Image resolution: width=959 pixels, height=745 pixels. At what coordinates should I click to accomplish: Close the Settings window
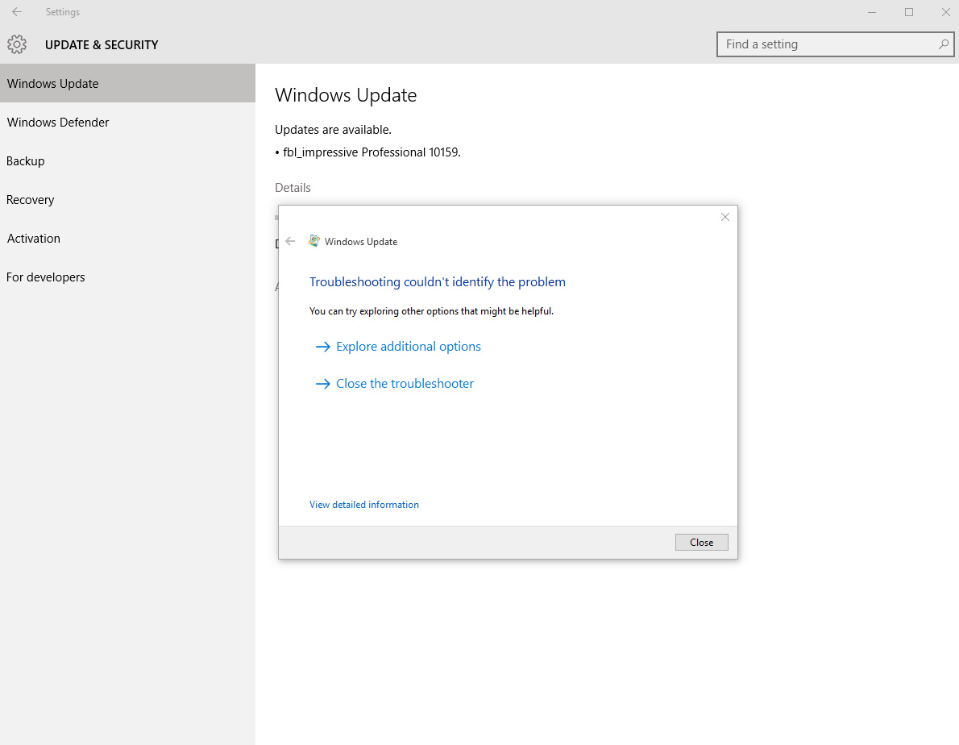click(945, 12)
